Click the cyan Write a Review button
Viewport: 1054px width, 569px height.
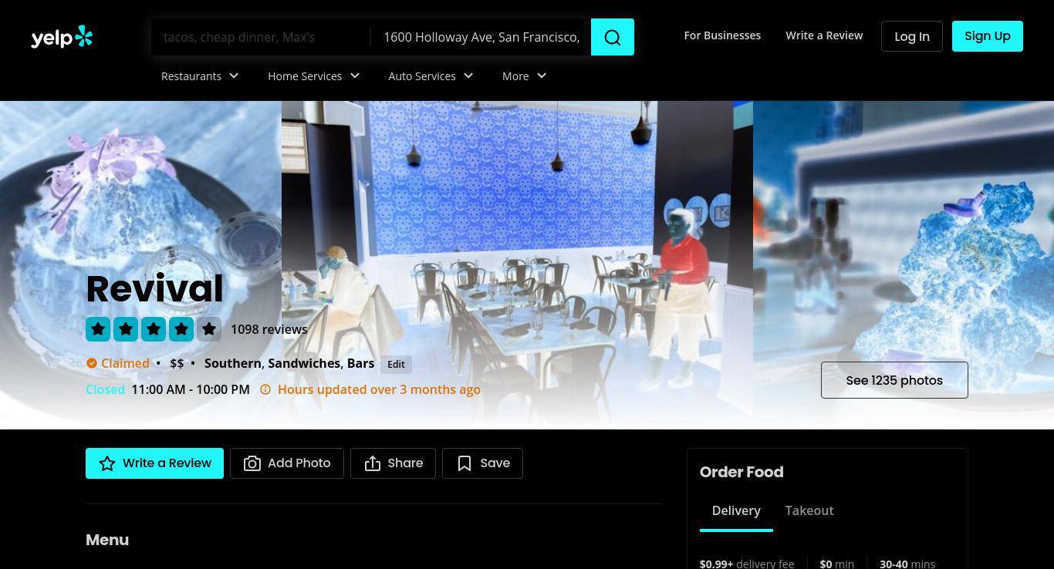[154, 463]
